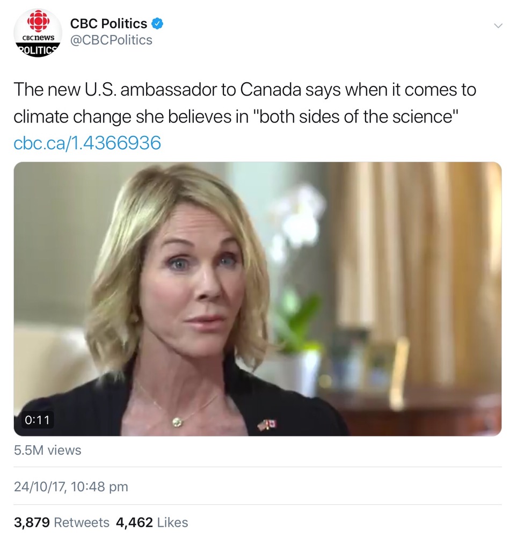Open the 24/10/17, 10:48 pm timestamp

pyautogui.click(x=71, y=487)
